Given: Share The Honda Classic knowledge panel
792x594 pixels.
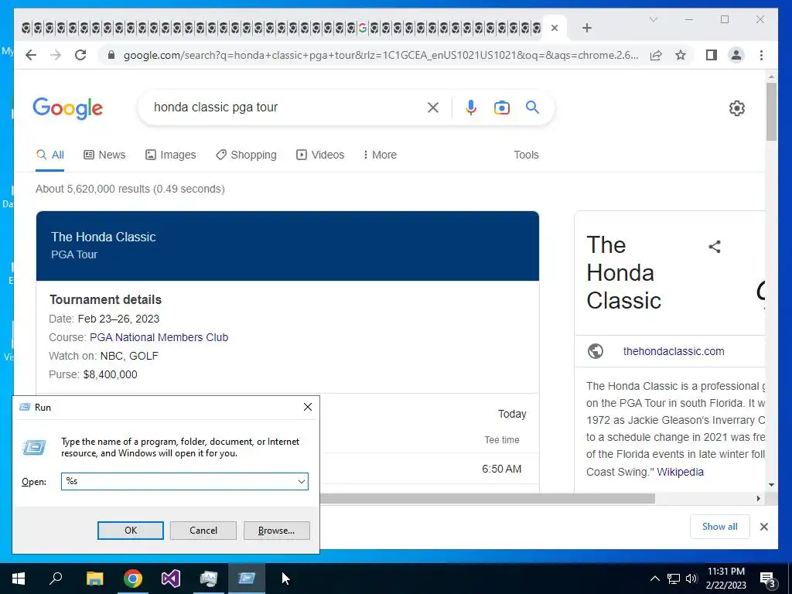Looking at the screenshot, I should point(714,247).
